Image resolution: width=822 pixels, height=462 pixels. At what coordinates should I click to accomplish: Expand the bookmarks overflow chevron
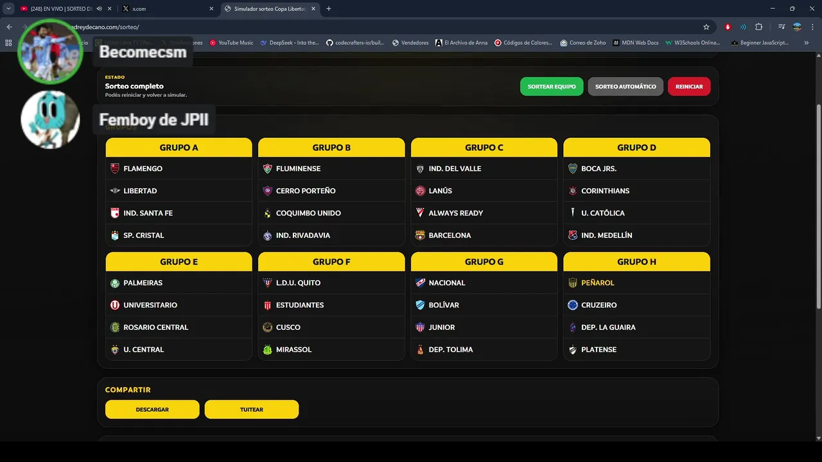(808, 43)
